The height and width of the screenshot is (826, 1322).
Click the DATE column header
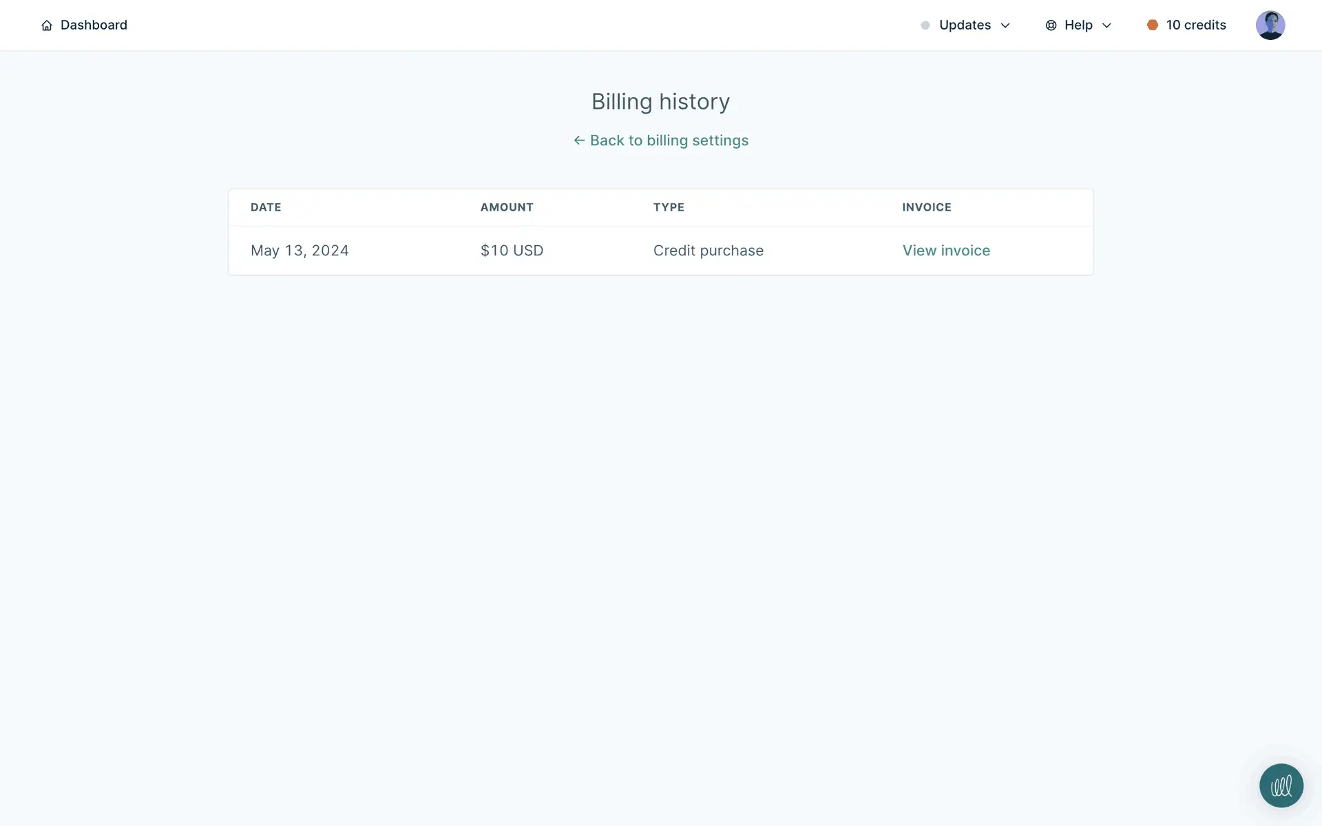click(x=266, y=207)
